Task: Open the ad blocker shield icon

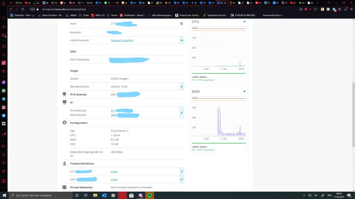Action: coord(306,9)
